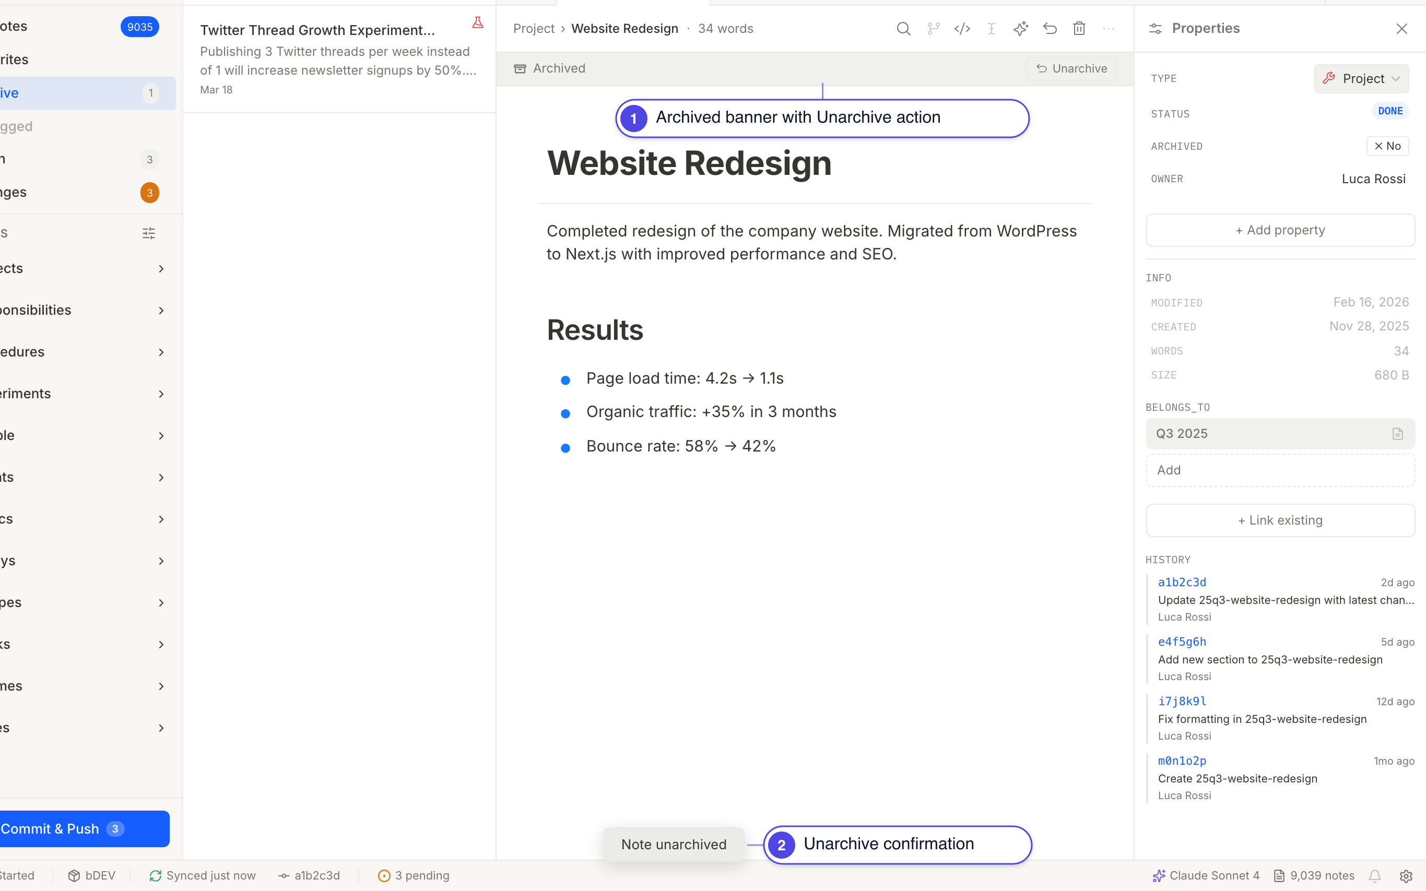The image size is (1426, 891).
Task: Click the Owner value Luca Rossi
Action: 1373,179
